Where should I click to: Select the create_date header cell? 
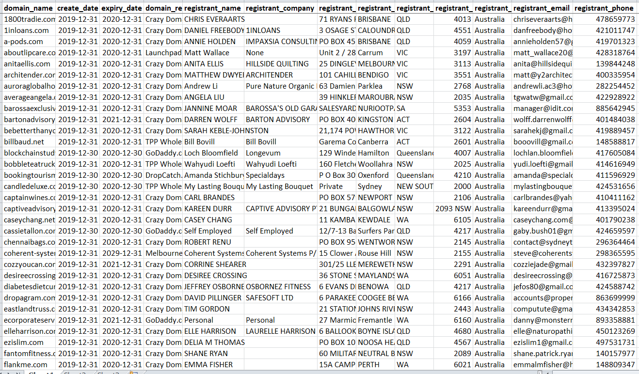78,8
